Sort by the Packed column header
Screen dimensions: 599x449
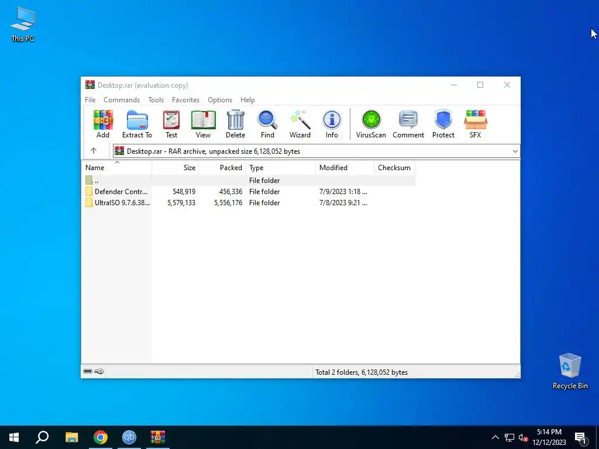[x=222, y=168]
